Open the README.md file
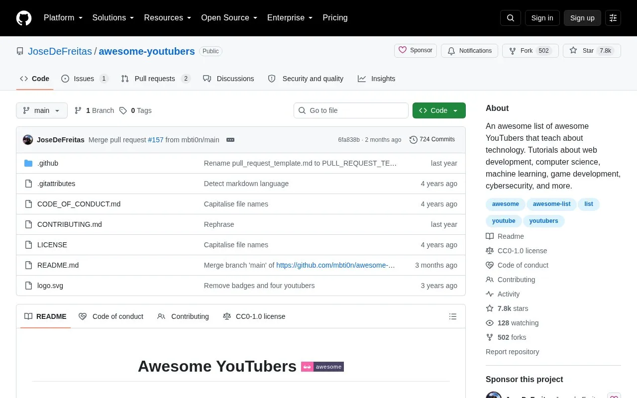This screenshot has height=398, width=637. tap(58, 265)
